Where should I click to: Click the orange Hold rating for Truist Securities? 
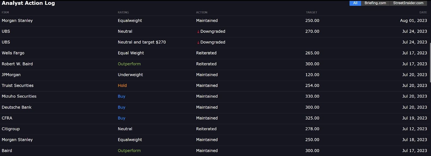(122, 86)
